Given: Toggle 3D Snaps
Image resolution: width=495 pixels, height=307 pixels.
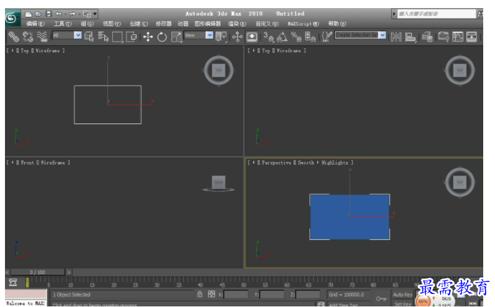Looking at the screenshot, I should [268, 37].
